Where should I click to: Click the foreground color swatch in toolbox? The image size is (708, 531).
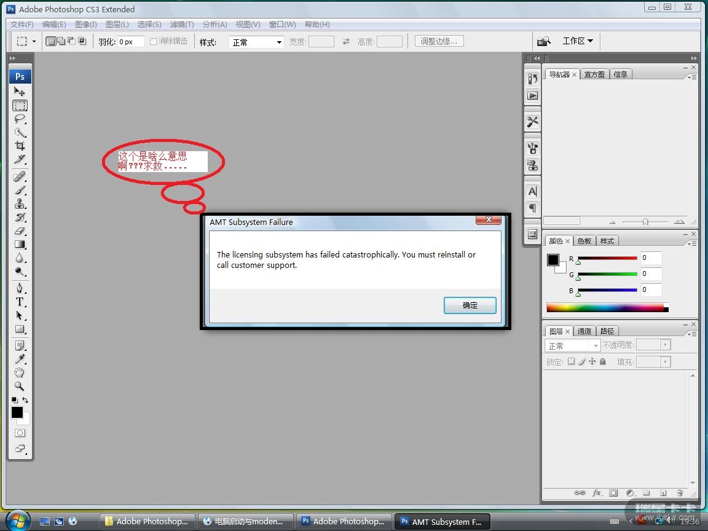(x=17, y=412)
